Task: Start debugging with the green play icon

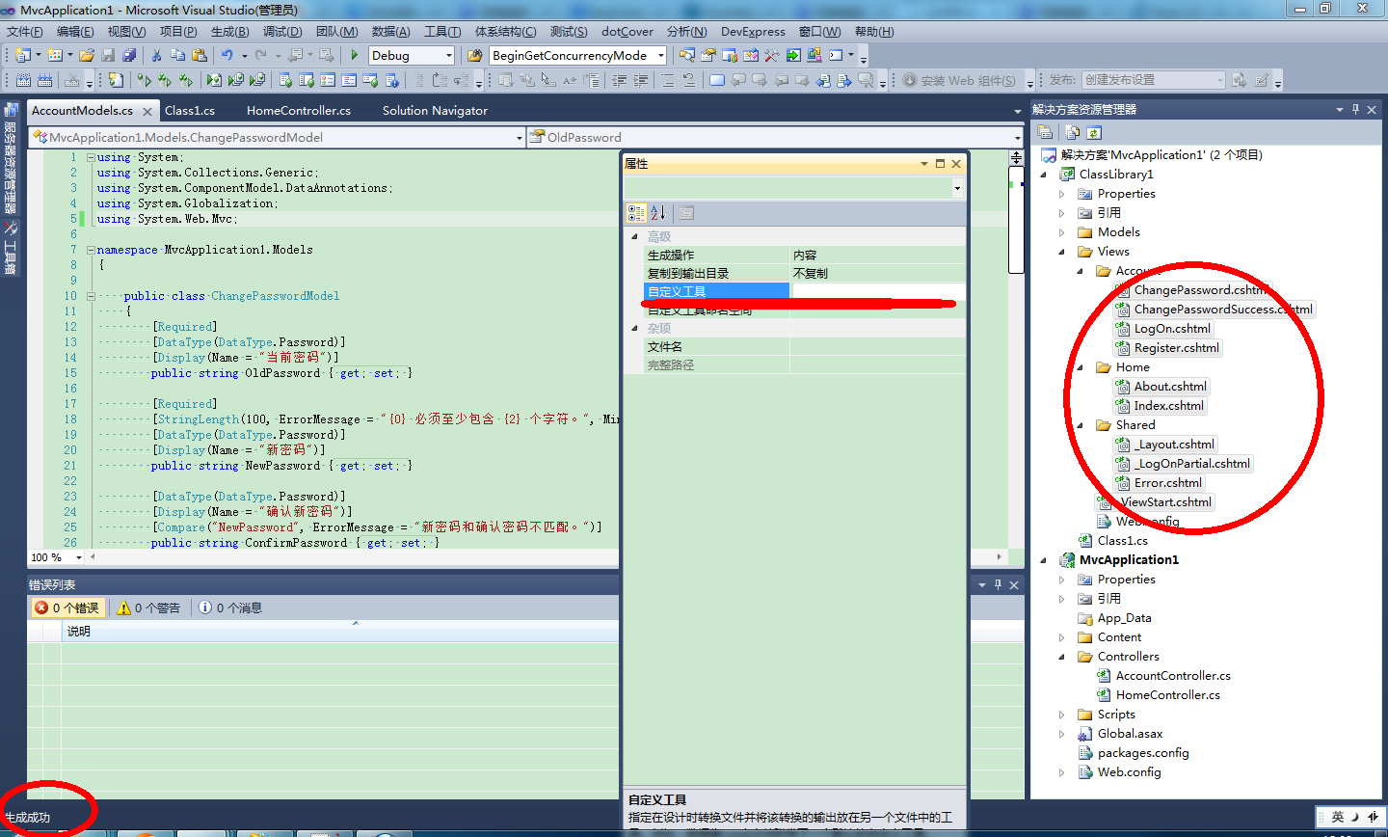Action: click(355, 55)
